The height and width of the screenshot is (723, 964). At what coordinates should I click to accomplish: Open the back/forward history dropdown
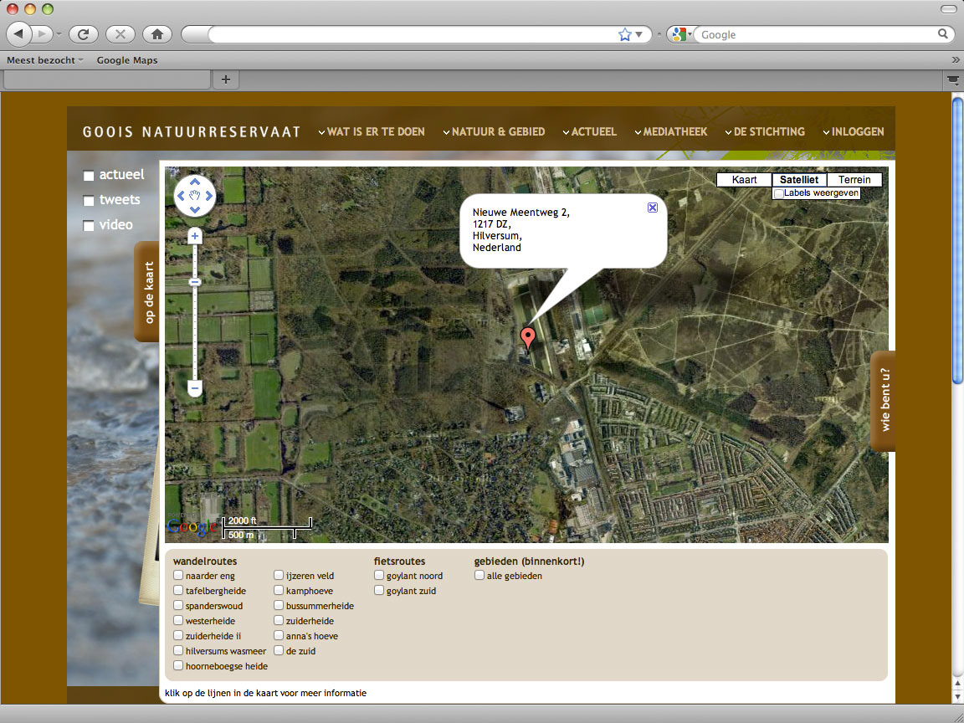59,34
